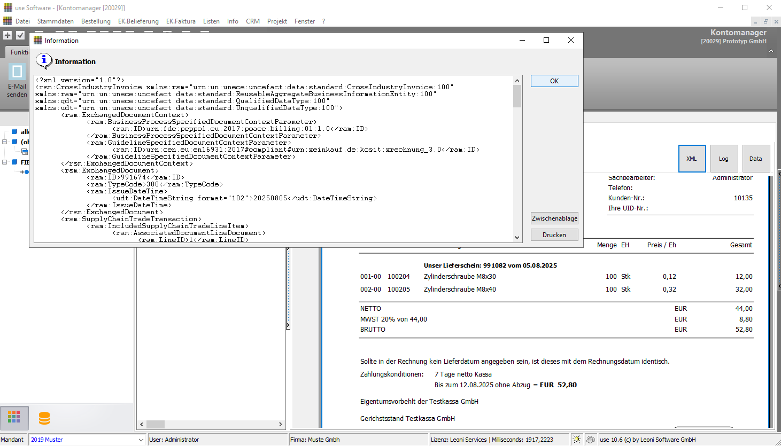This screenshot has height=446, width=781.
Task: Open the CRM menu
Action: (253, 21)
